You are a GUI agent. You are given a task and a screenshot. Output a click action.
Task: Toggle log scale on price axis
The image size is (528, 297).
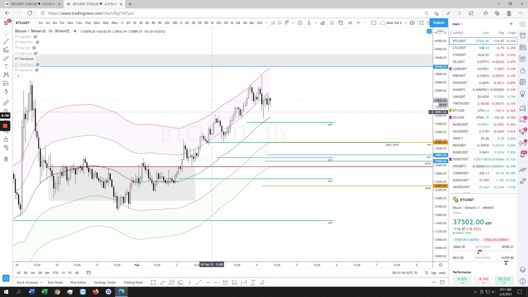pyautogui.click(x=434, y=273)
